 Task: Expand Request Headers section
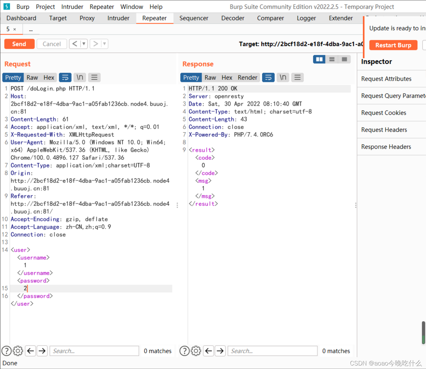pos(391,130)
